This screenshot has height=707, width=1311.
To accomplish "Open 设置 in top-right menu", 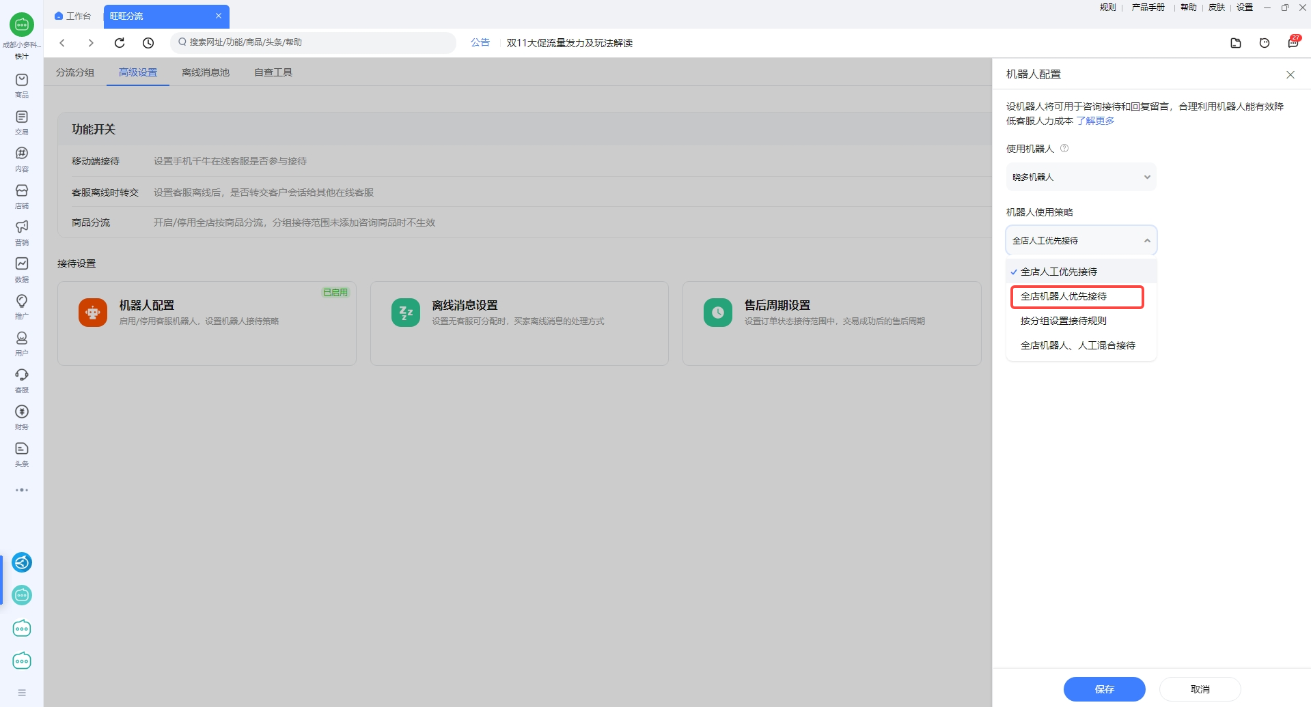I will 1245,8.
